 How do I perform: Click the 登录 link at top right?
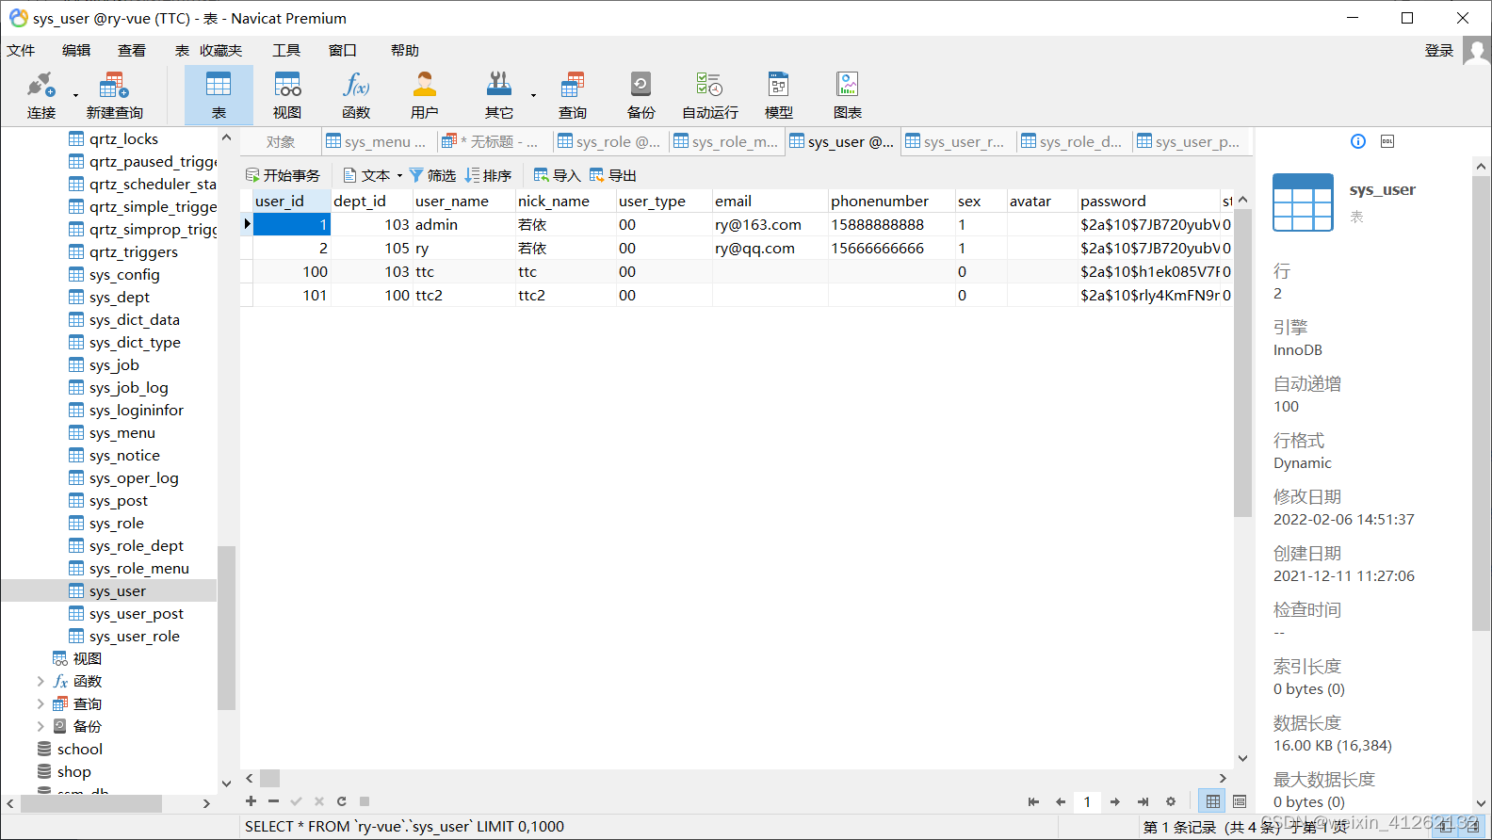(1439, 51)
